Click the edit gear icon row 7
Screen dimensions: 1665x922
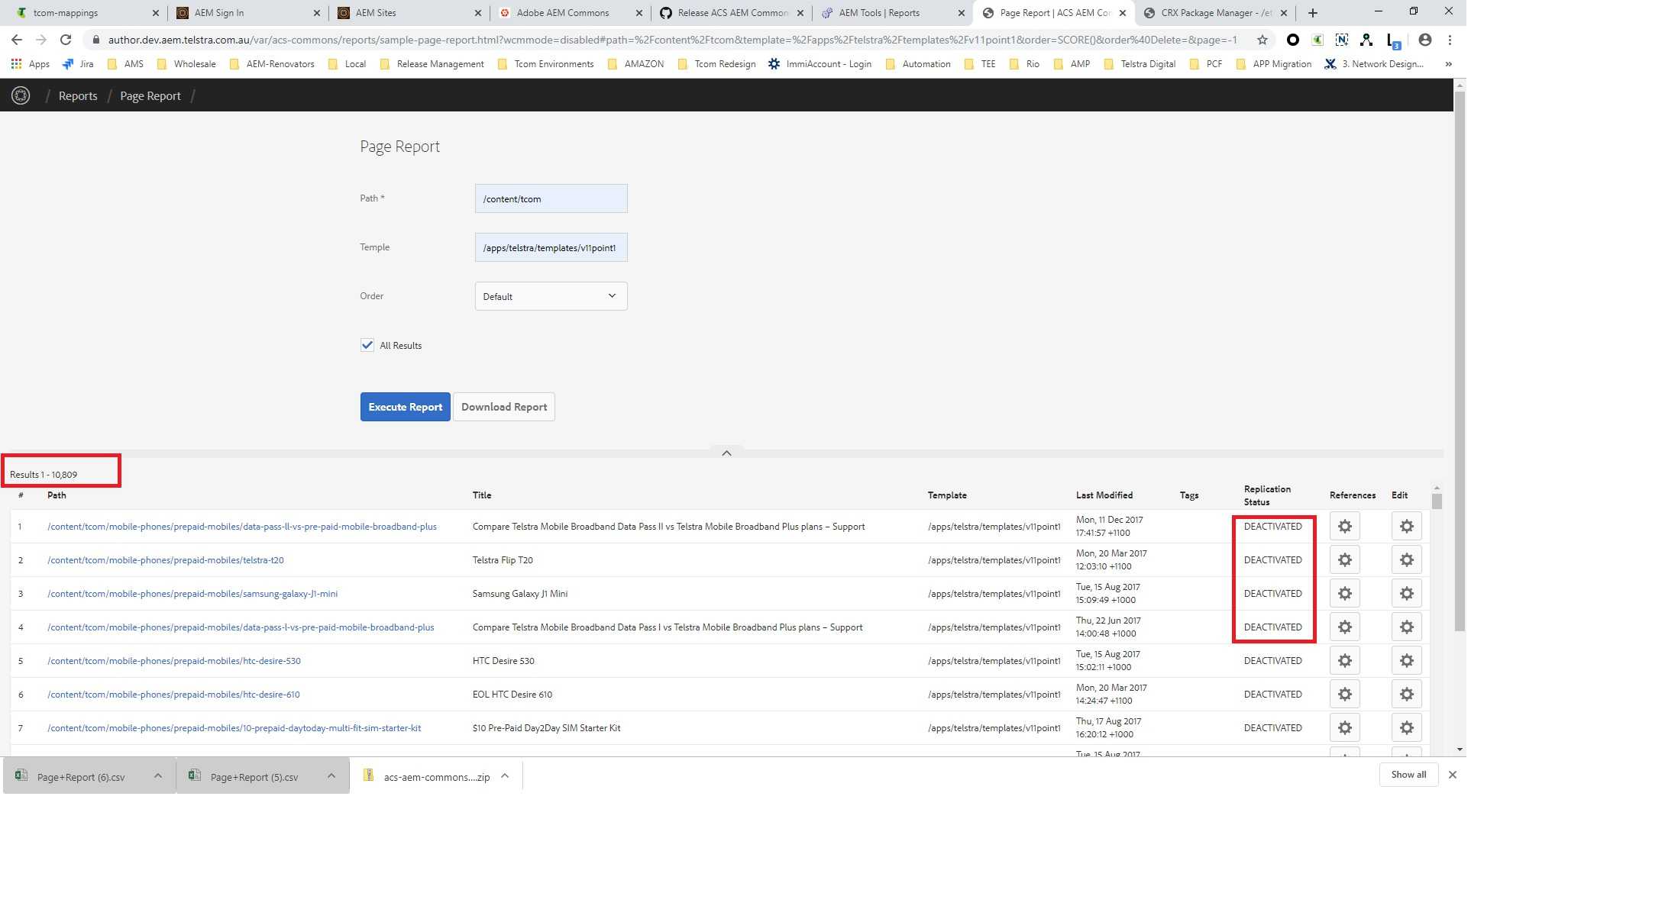[1406, 728]
